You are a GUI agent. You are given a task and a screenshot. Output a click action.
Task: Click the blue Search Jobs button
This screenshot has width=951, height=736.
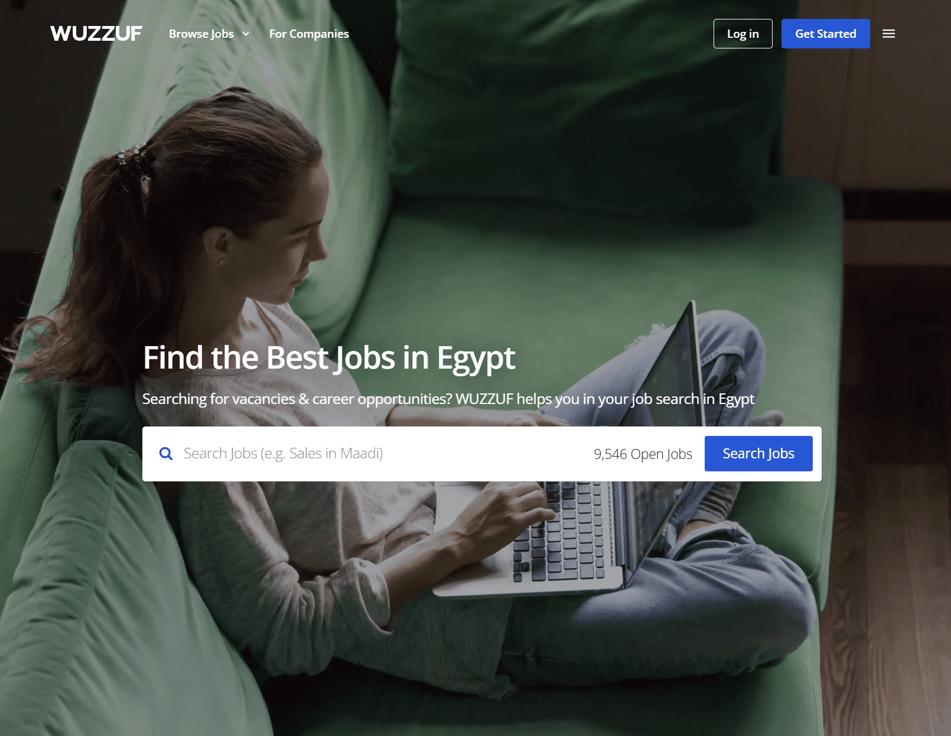click(758, 454)
